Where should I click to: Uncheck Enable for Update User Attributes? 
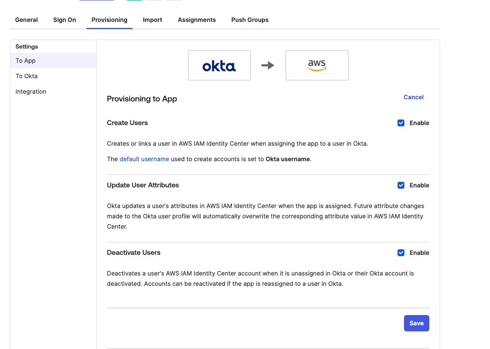401,185
